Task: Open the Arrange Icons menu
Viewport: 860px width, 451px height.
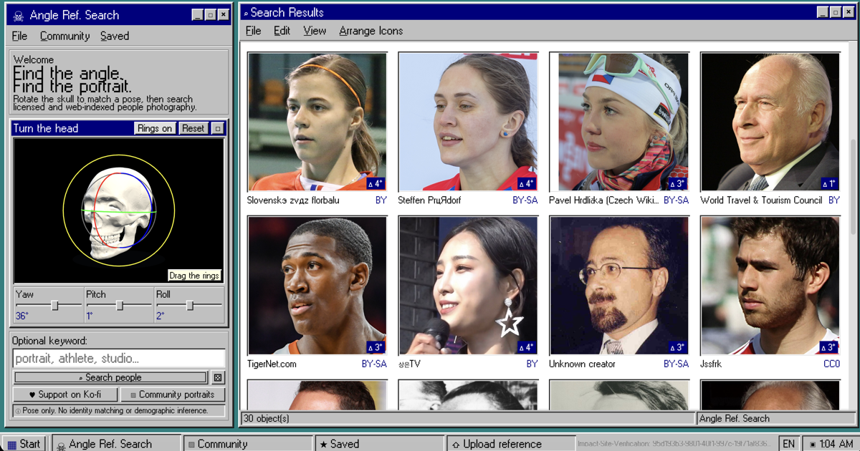Action: (x=371, y=31)
